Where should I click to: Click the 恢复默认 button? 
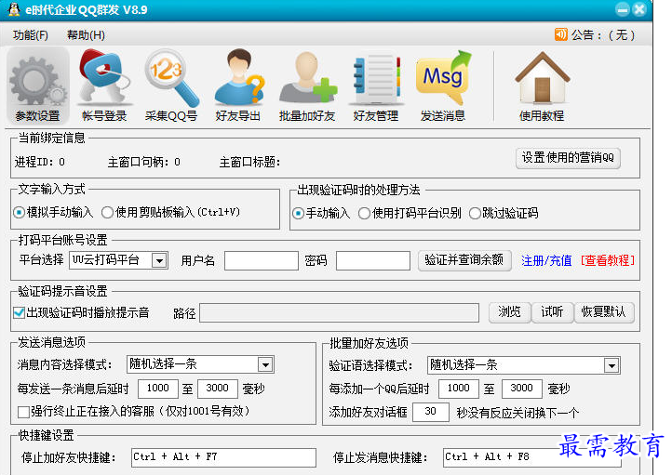pos(603,312)
